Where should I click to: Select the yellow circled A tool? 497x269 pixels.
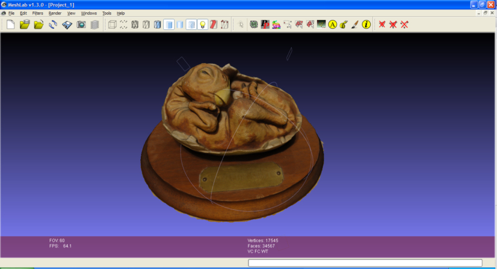332,25
